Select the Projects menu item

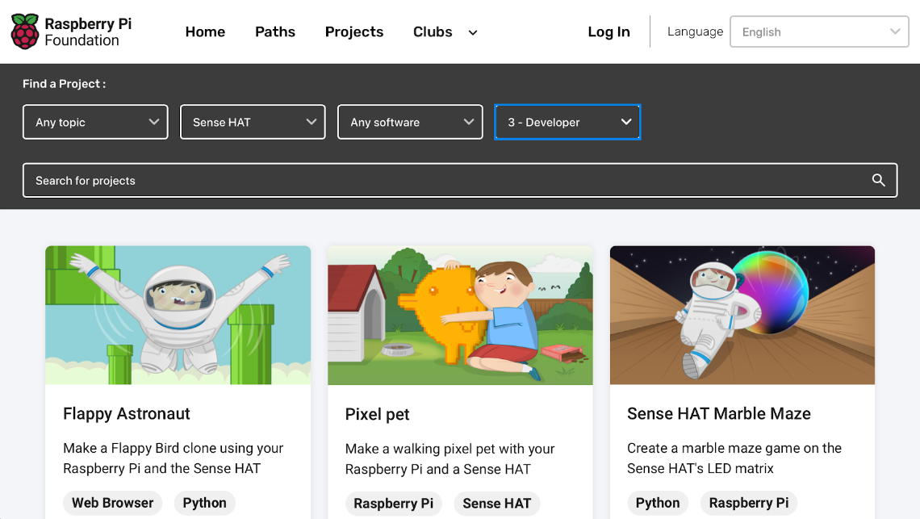354,31
